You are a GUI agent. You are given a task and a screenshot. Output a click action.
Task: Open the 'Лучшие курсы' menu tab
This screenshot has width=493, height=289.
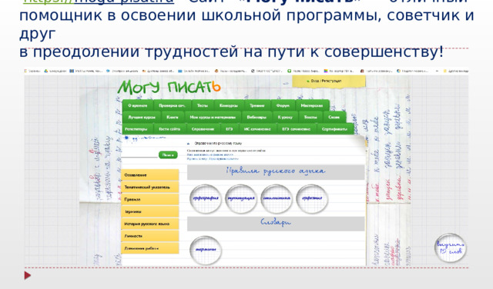tap(142, 117)
